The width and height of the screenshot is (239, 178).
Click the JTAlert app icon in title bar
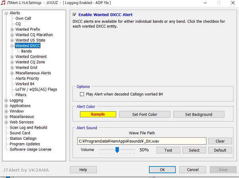4,3
